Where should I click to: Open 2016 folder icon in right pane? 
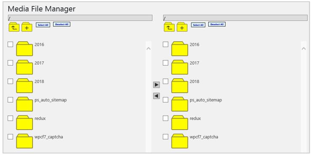pyautogui.click(x=180, y=49)
